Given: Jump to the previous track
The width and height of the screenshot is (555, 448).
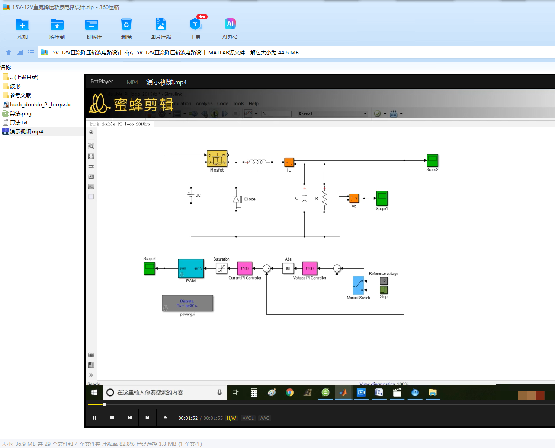Looking at the screenshot, I should coord(130,418).
